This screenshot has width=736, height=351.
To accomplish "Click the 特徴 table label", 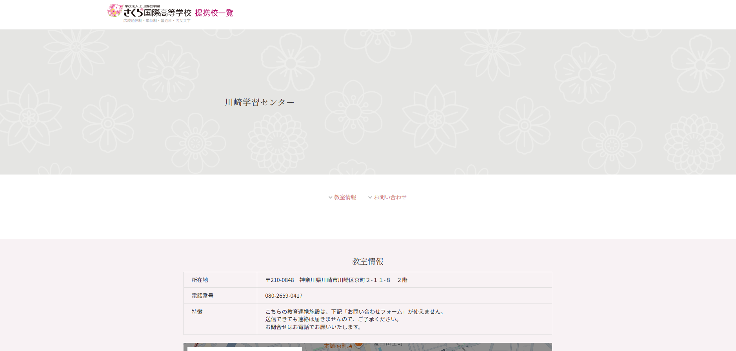I will 197,312.
